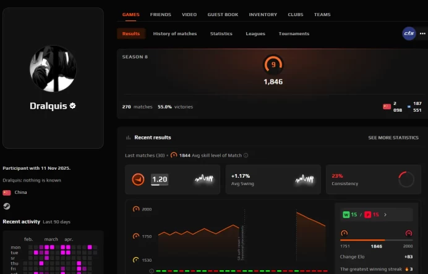Image resolution: width=428 pixels, height=274 pixels.
Task: Click the Avg Swing sparkline graph
Action: tap(305, 179)
